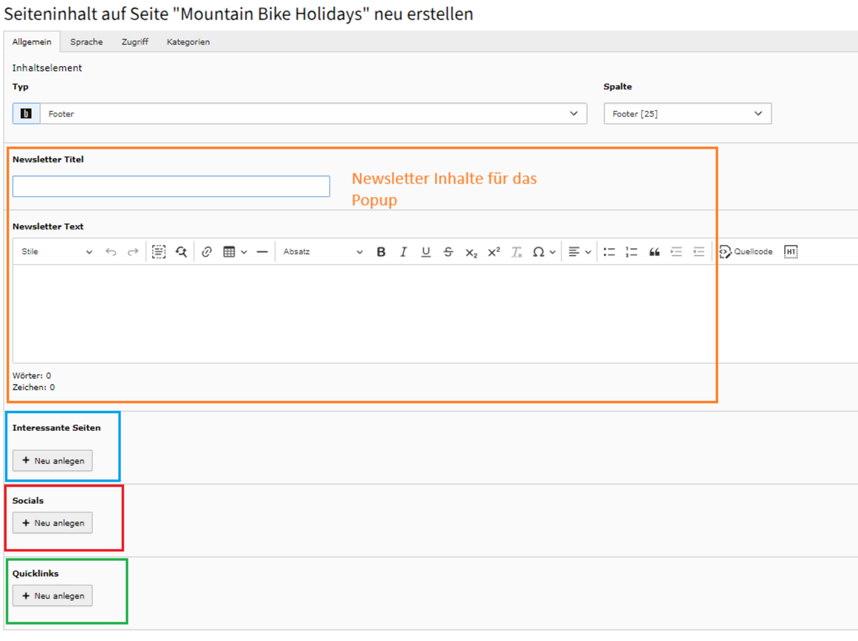The width and height of the screenshot is (858, 641).
Task: Open the Absatz paragraph format dropdown
Action: tap(322, 252)
